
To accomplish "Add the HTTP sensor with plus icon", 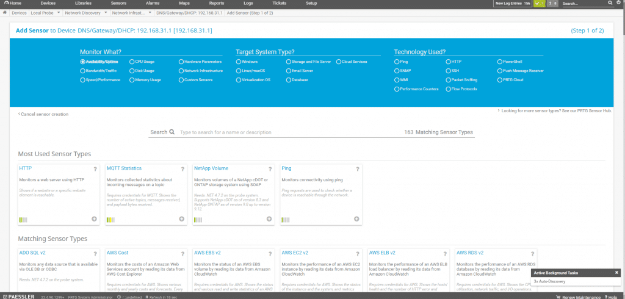I will [x=94, y=219].
